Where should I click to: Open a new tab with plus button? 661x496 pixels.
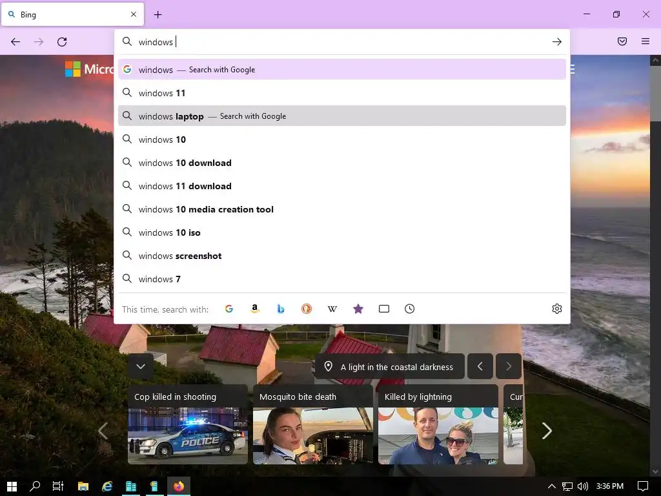pyautogui.click(x=158, y=15)
